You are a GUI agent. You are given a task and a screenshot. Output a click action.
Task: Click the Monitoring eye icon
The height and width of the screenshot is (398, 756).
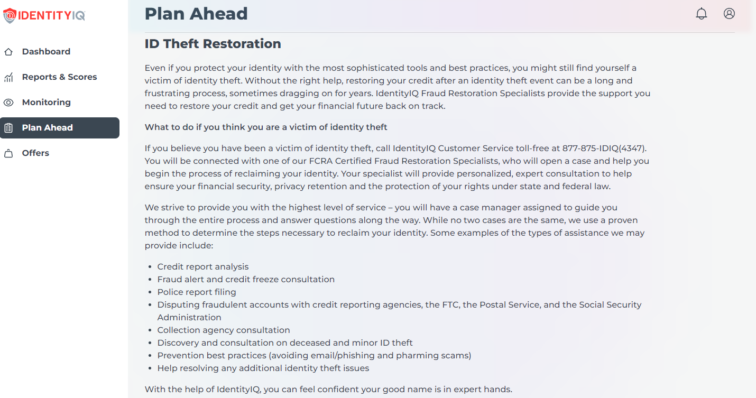[x=8, y=103]
